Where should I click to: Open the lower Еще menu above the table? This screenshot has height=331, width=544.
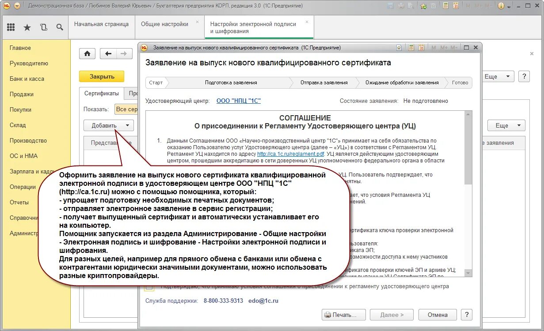pyautogui.click(x=506, y=125)
